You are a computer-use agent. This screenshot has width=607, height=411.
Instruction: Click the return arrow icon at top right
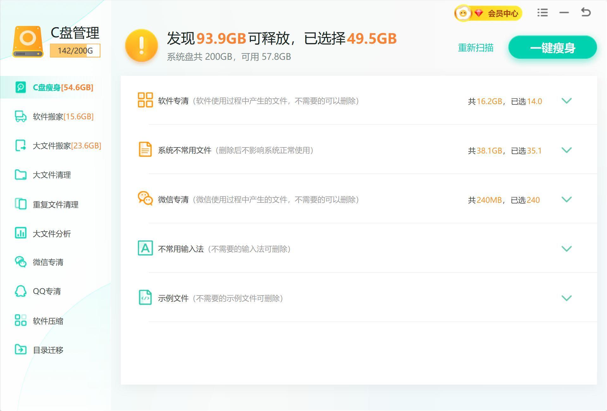[x=586, y=12]
